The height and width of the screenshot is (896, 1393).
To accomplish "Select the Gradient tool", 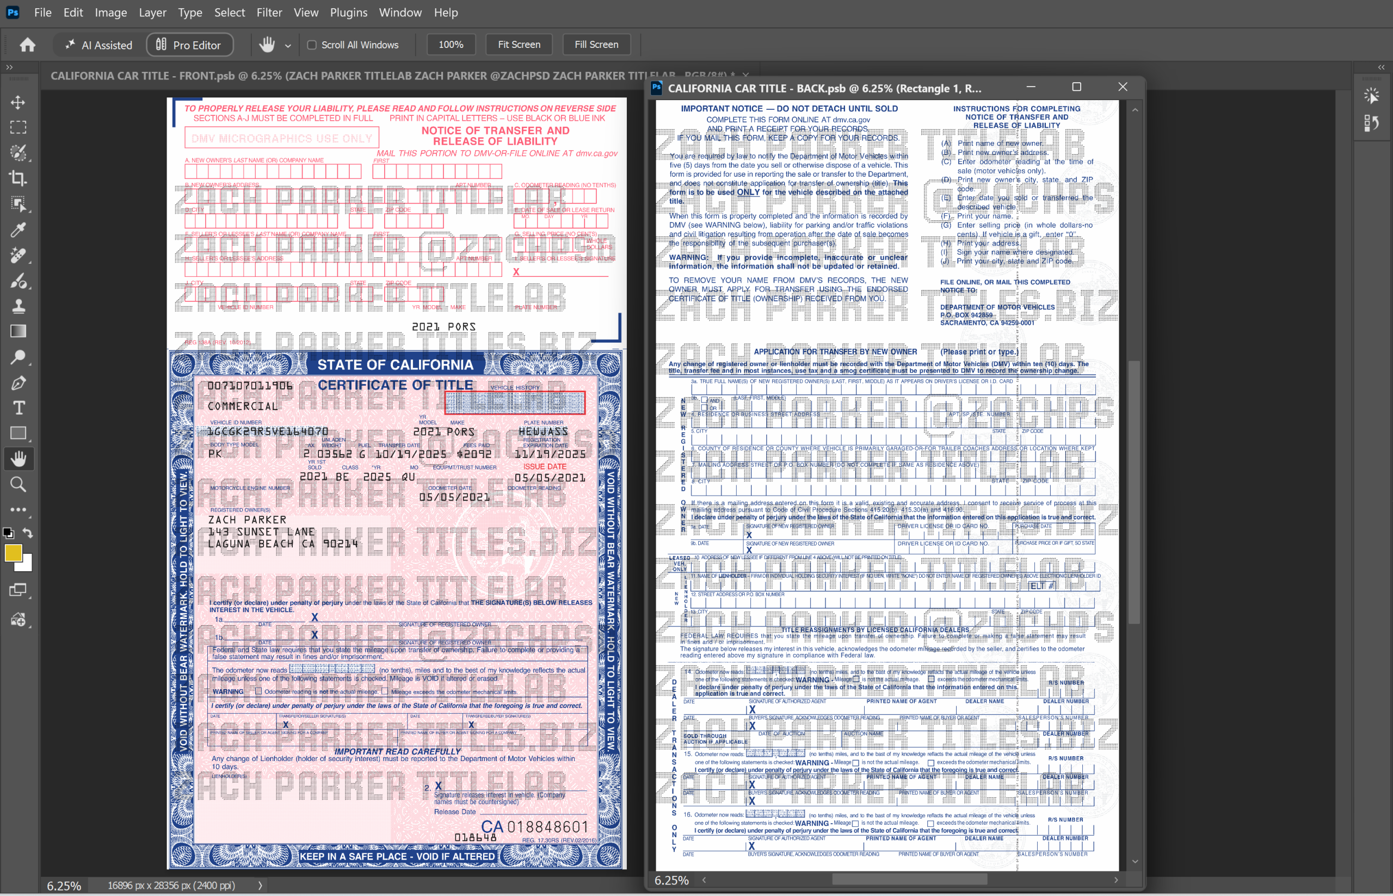I will pyautogui.click(x=18, y=331).
